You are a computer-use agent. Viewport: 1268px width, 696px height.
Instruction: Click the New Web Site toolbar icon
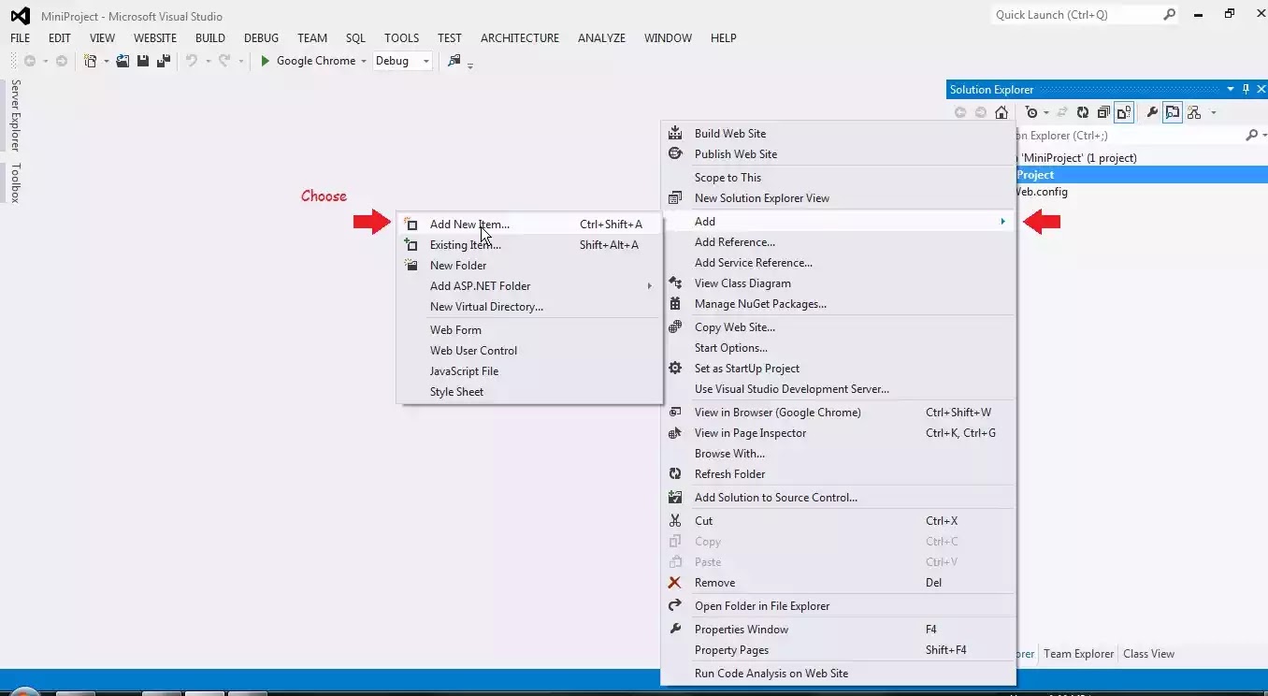(x=91, y=61)
